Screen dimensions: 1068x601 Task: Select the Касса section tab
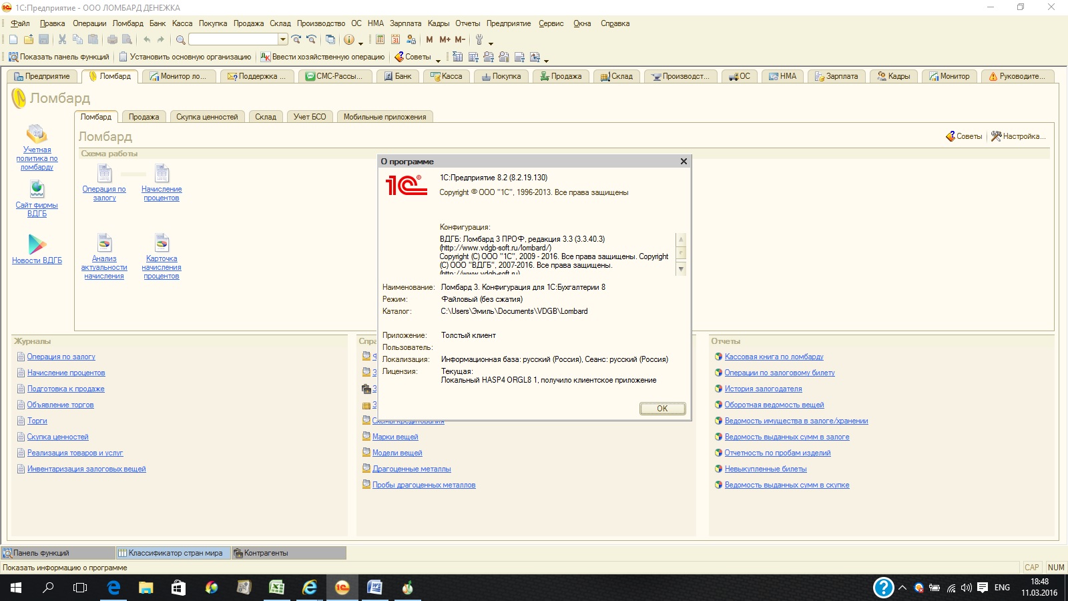pos(447,76)
